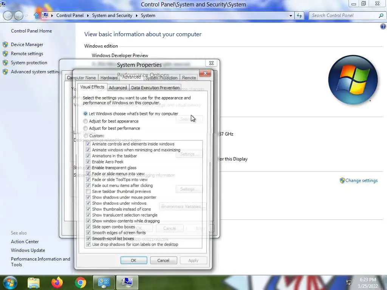This screenshot has height=290, width=387.
Task: Open Hardware tab in System Properties
Action: click(x=109, y=78)
